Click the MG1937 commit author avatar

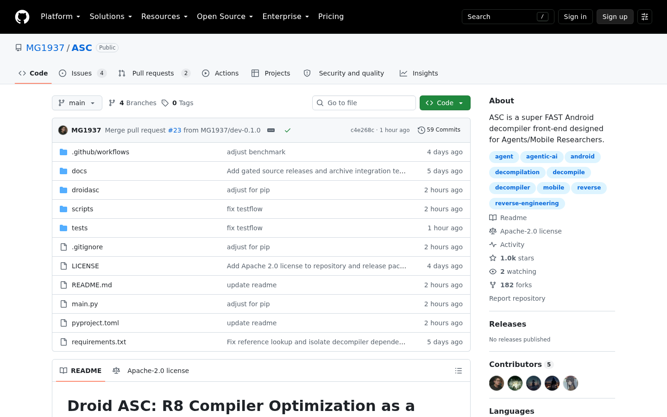pyautogui.click(x=63, y=130)
